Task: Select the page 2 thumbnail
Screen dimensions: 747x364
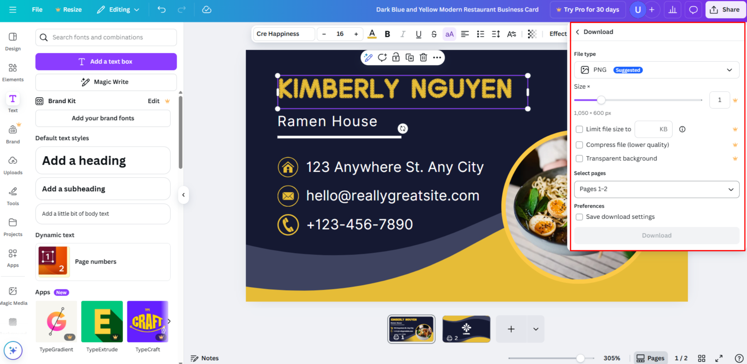Action: pyautogui.click(x=466, y=329)
